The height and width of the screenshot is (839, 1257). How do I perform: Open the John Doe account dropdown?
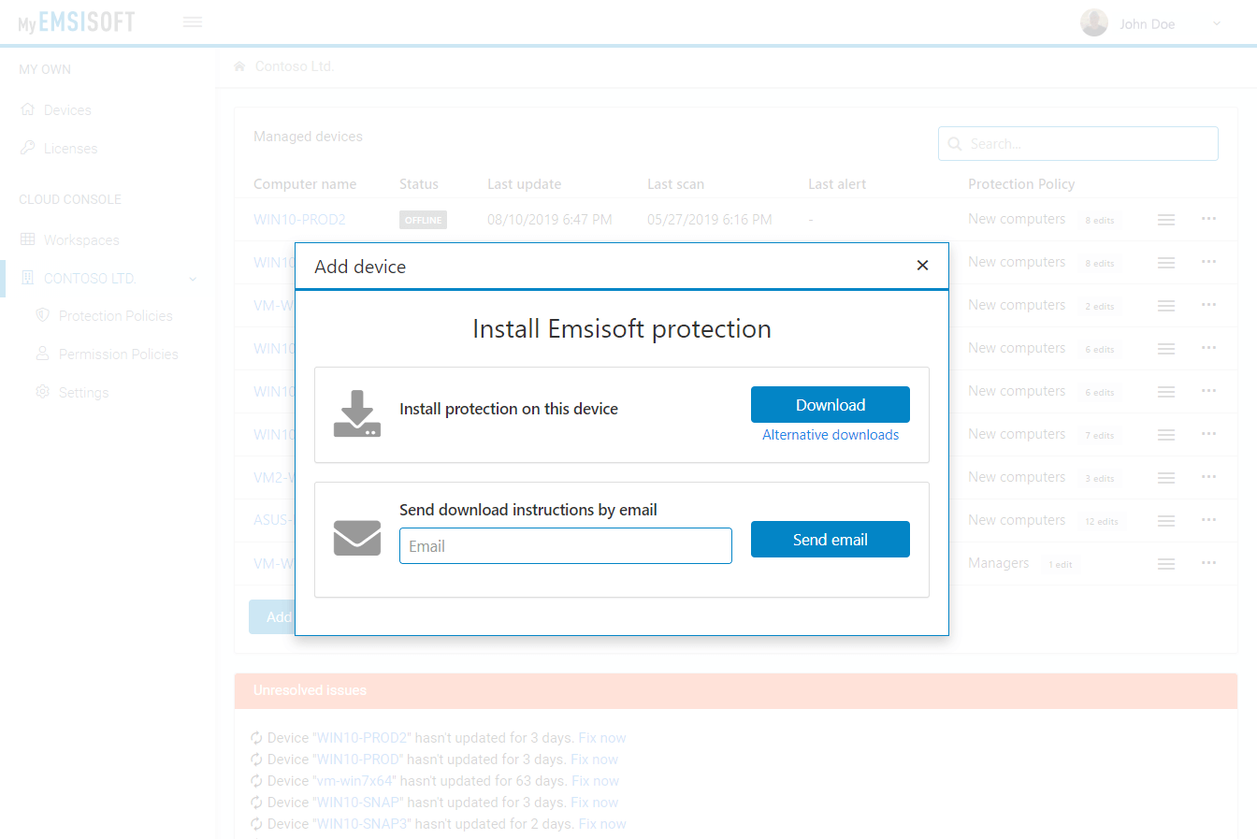pyautogui.click(x=1217, y=23)
